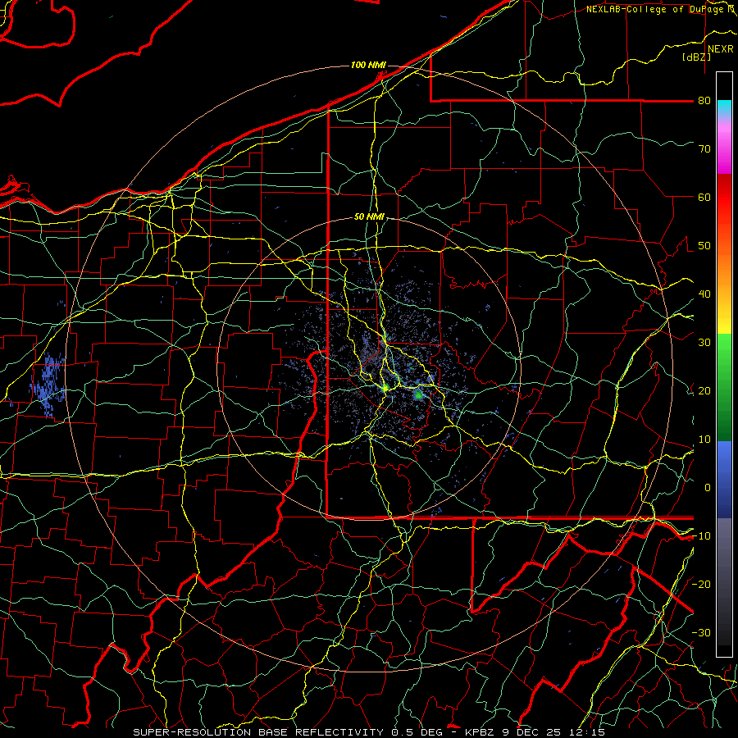Screen dimensions: 738x738
Task: Click the "40" value on the dBZ scale
Action: [x=704, y=294]
